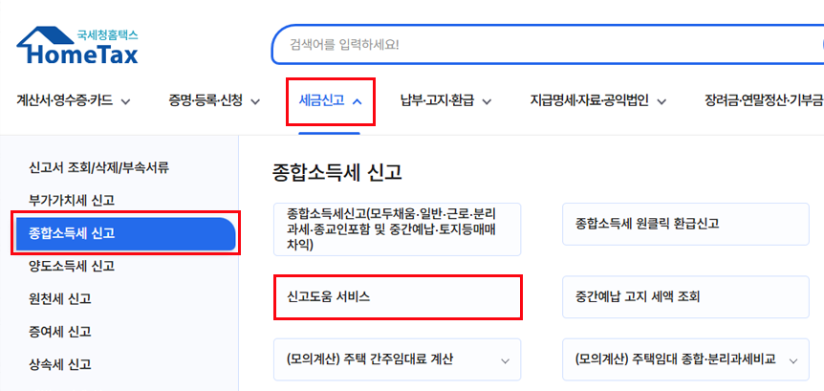The height and width of the screenshot is (391, 824).
Task: Select 종합소득세 신고 sidebar item
Action: coord(125,233)
